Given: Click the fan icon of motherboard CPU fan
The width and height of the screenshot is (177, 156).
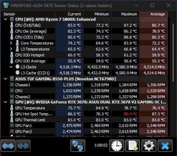Looking at the screenshot, I should [x=12, y=90].
